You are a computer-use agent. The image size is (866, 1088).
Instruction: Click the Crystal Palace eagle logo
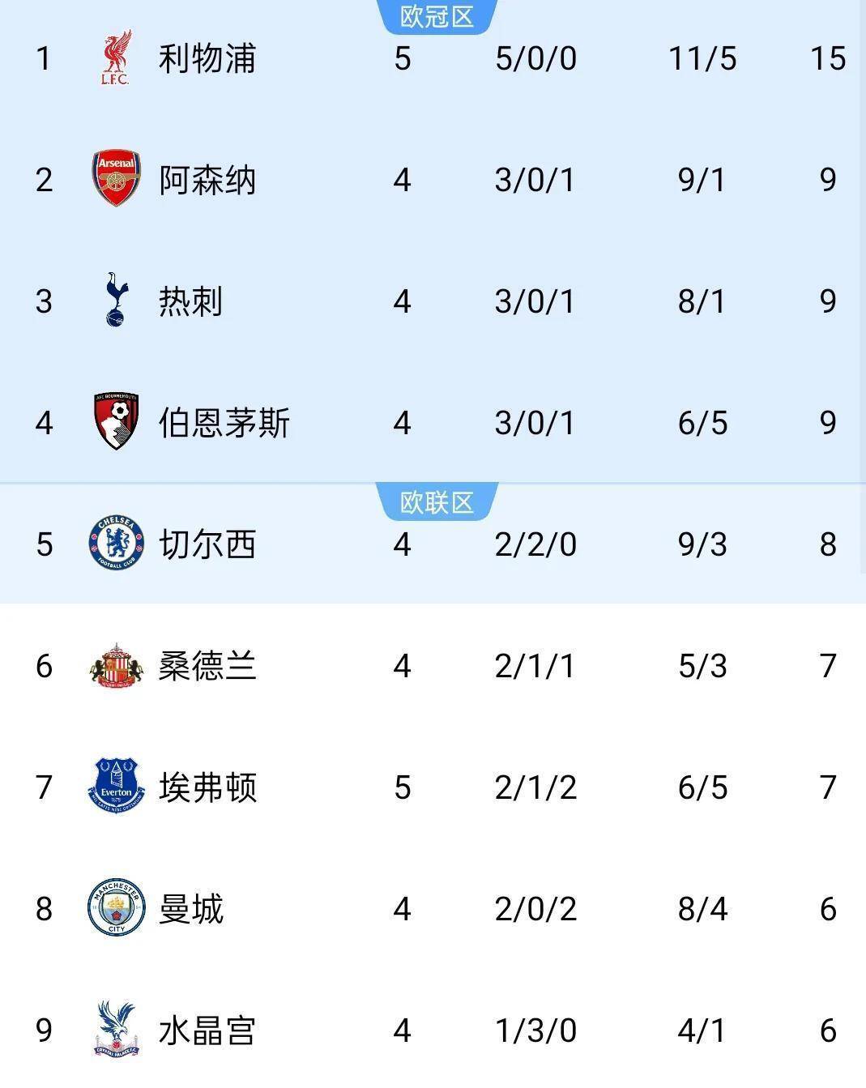coord(117,1030)
